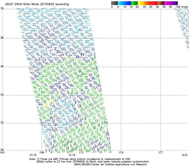This screenshot has height=166, width=189.
Task: Click the cyan 5-10 knots color swatch
Action: [121, 3]
